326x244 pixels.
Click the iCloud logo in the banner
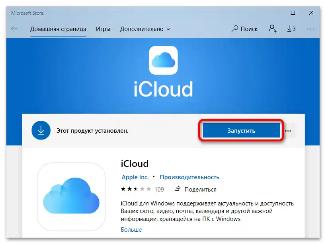click(163, 60)
